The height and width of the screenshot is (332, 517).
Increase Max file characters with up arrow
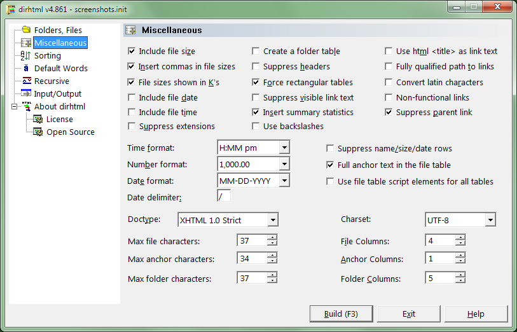click(x=272, y=237)
